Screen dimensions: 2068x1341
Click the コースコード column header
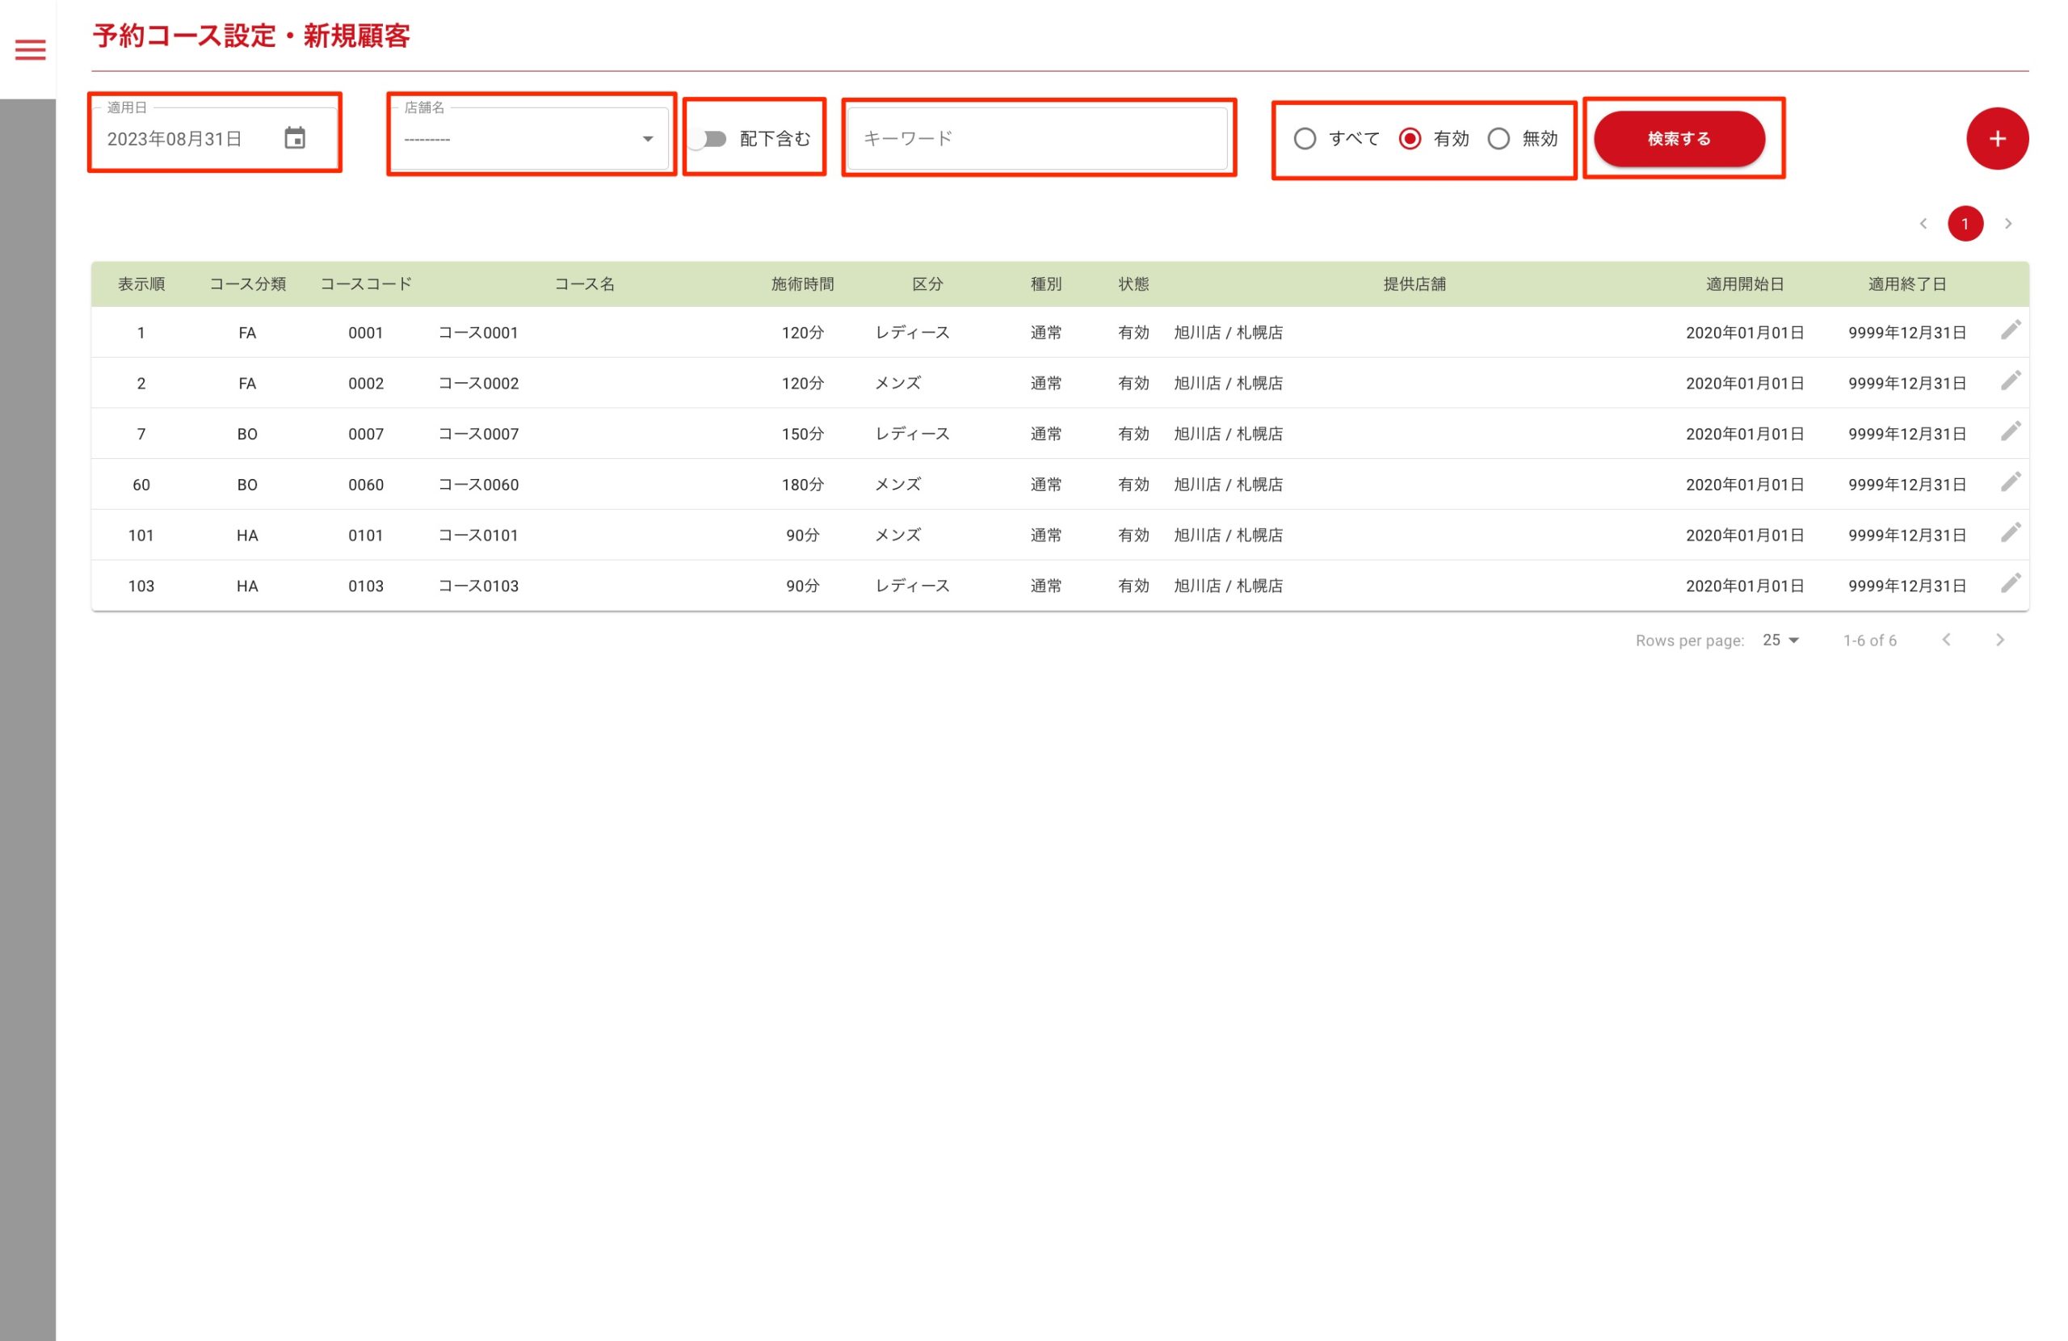click(366, 284)
